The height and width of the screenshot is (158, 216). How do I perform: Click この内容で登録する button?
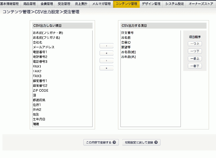pos(101,142)
